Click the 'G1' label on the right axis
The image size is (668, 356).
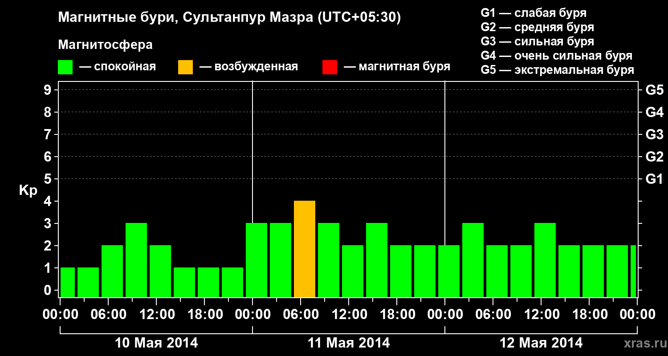pos(654,179)
